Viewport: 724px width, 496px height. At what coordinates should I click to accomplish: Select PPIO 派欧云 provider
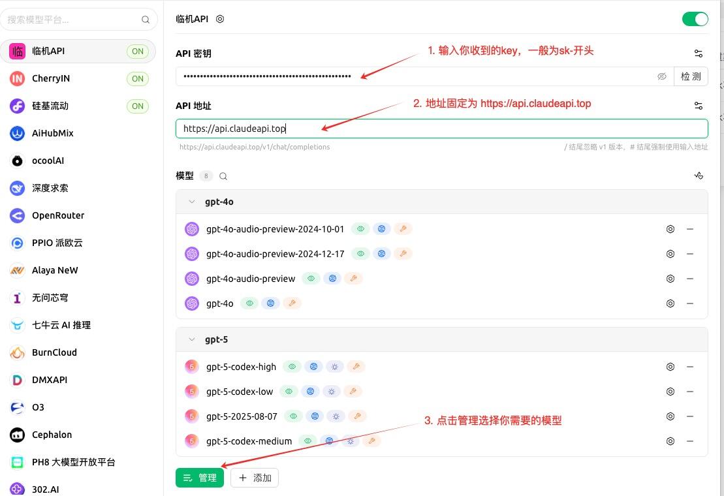pyautogui.click(x=78, y=243)
